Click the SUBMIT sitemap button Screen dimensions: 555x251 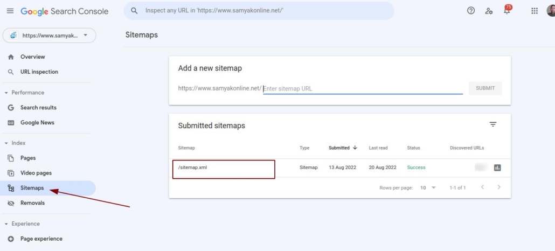click(485, 88)
